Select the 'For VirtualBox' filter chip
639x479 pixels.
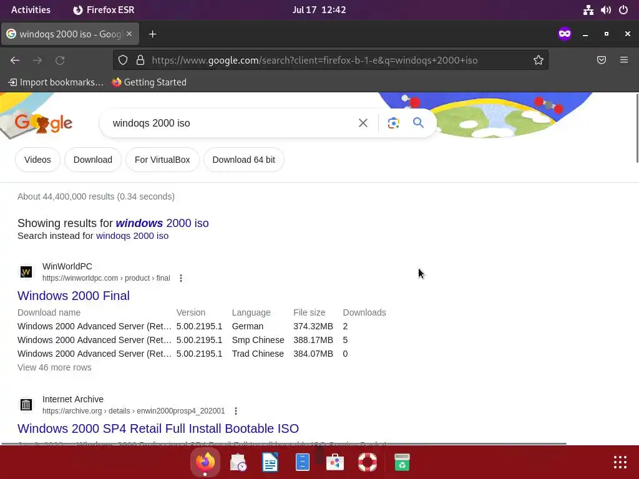162,160
